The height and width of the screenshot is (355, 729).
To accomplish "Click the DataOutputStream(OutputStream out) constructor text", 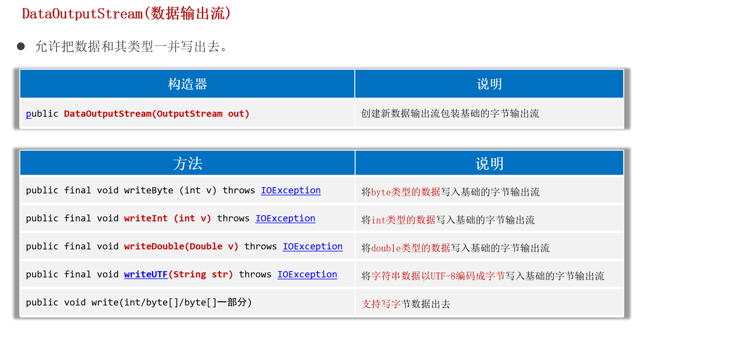I will pyautogui.click(x=156, y=114).
